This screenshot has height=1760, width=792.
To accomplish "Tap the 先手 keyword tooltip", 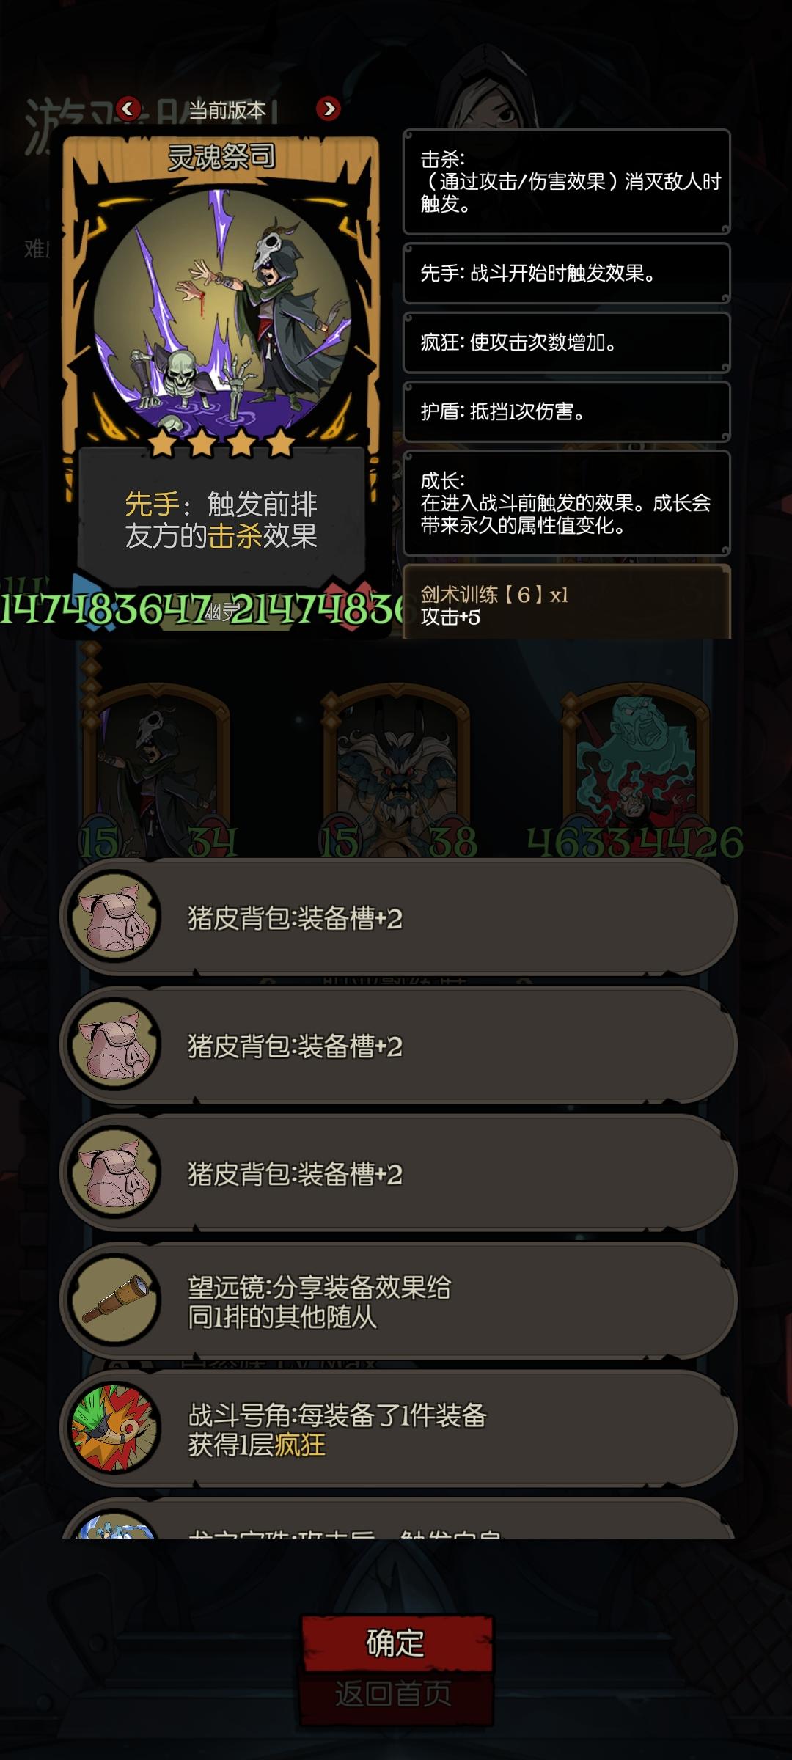I will tap(567, 274).
